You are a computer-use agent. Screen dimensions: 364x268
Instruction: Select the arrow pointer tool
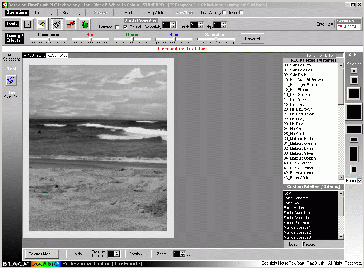[x=28, y=24]
